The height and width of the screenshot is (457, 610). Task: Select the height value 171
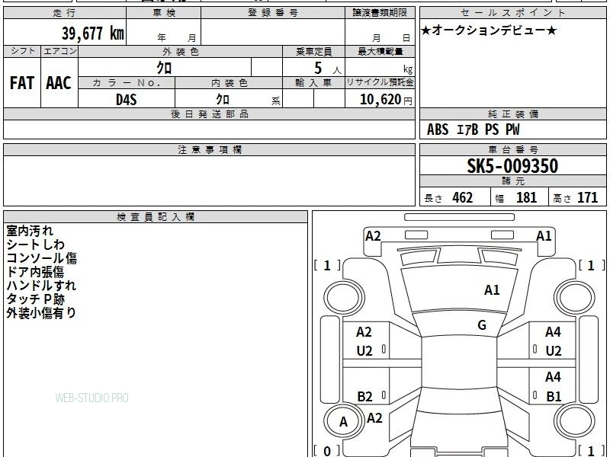(587, 197)
